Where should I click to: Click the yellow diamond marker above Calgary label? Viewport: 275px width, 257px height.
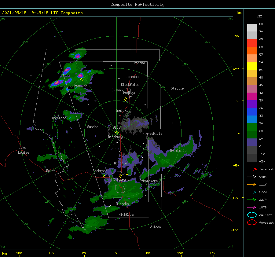(121, 176)
